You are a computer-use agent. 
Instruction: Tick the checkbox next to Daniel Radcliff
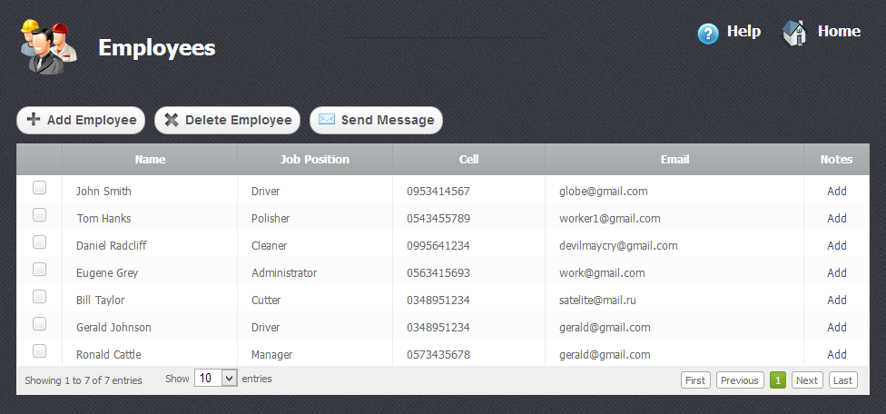click(39, 242)
